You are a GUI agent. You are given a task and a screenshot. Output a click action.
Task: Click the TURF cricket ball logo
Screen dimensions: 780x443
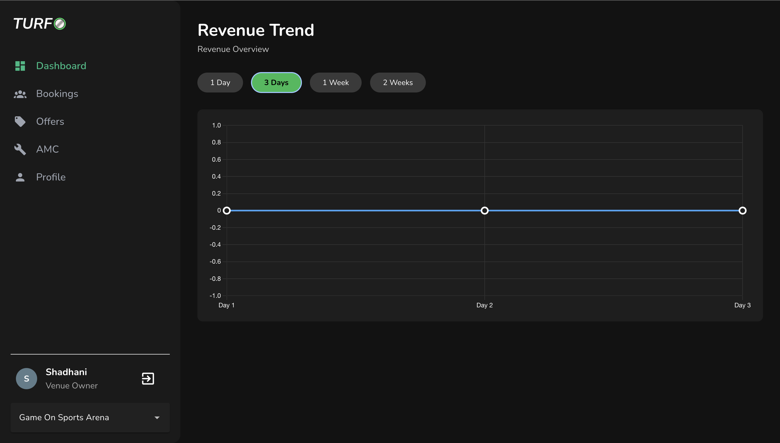pyautogui.click(x=60, y=24)
